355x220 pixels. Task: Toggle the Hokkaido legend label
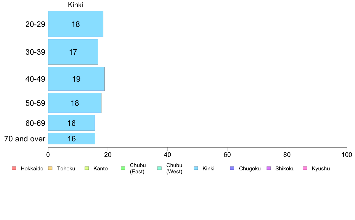tap(32, 169)
